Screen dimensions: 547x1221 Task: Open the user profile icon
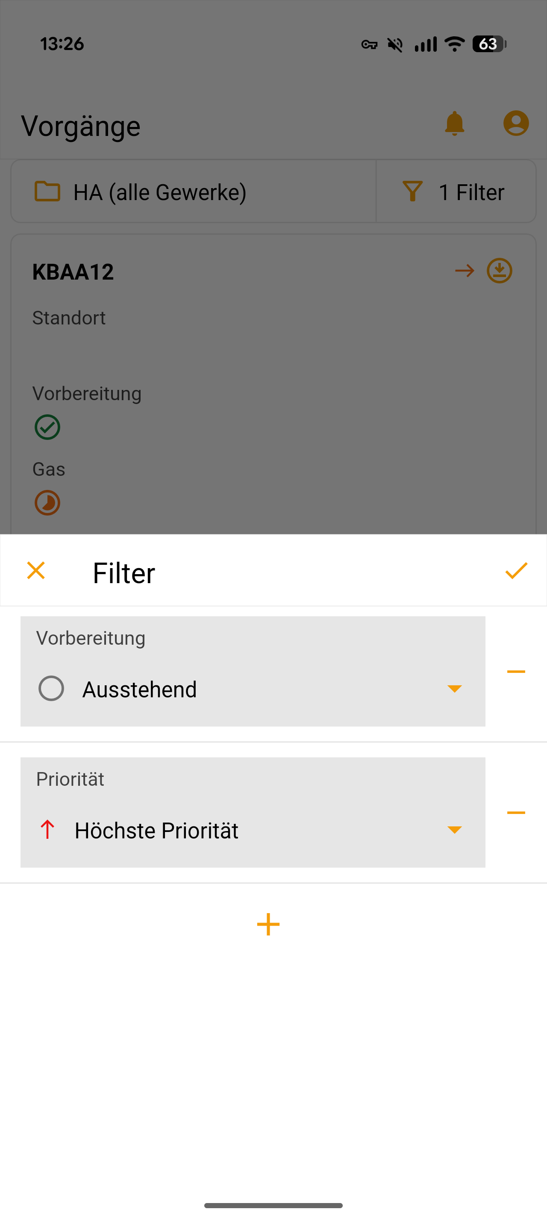[x=516, y=124]
